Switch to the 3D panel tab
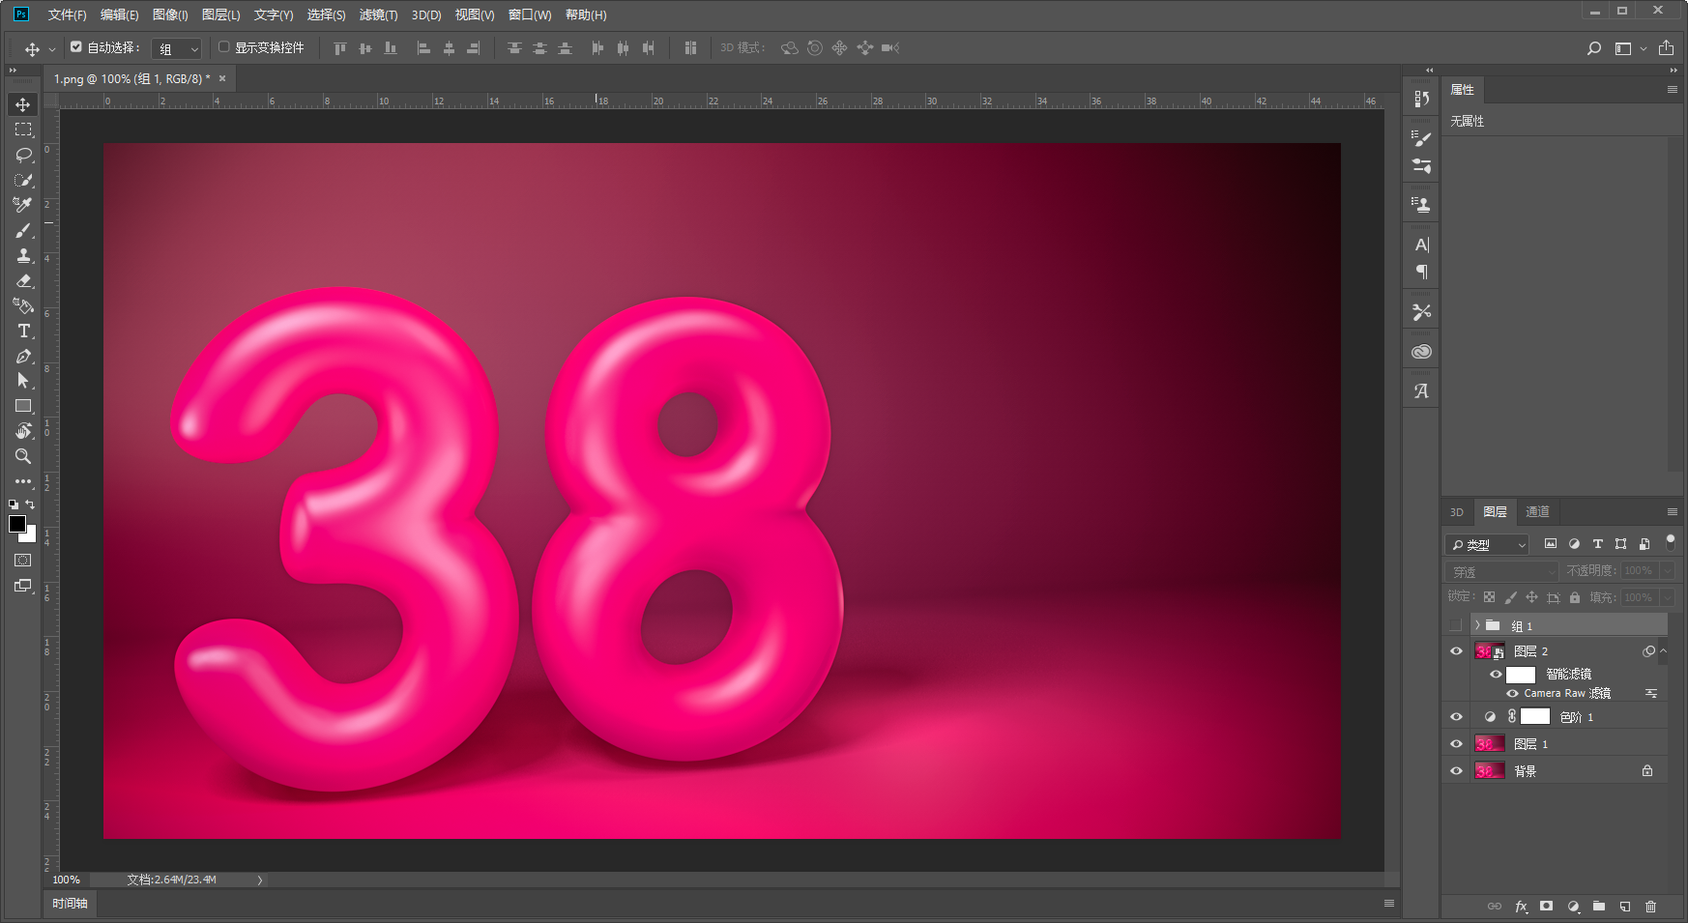This screenshot has height=923, width=1688. pyautogui.click(x=1457, y=512)
